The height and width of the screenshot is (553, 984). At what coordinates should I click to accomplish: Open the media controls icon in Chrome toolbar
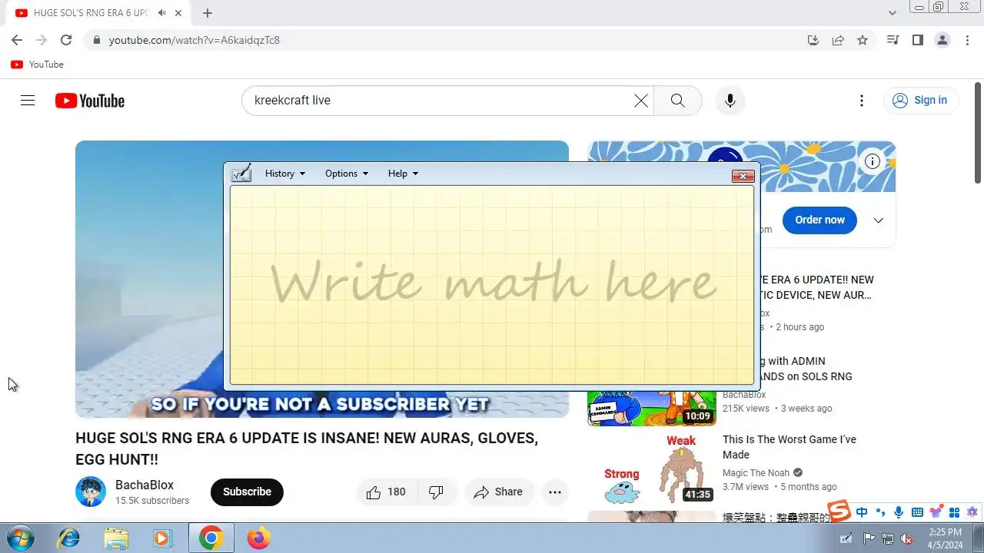pyautogui.click(x=893, y=40)
